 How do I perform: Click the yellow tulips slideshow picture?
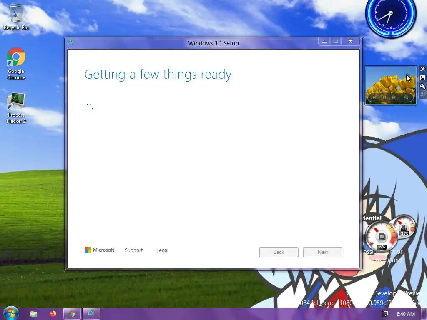coord(390,85)
